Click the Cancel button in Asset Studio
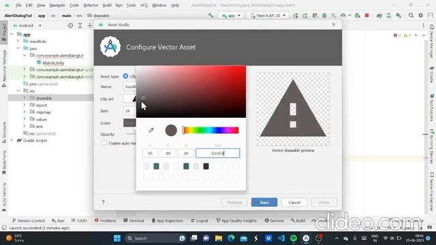The width and height of the screenshot is (436, 245). click(x=294, y=202)
